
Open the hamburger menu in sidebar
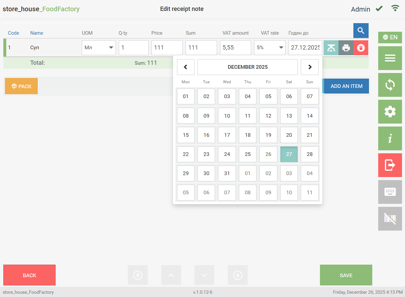(390, 58)
